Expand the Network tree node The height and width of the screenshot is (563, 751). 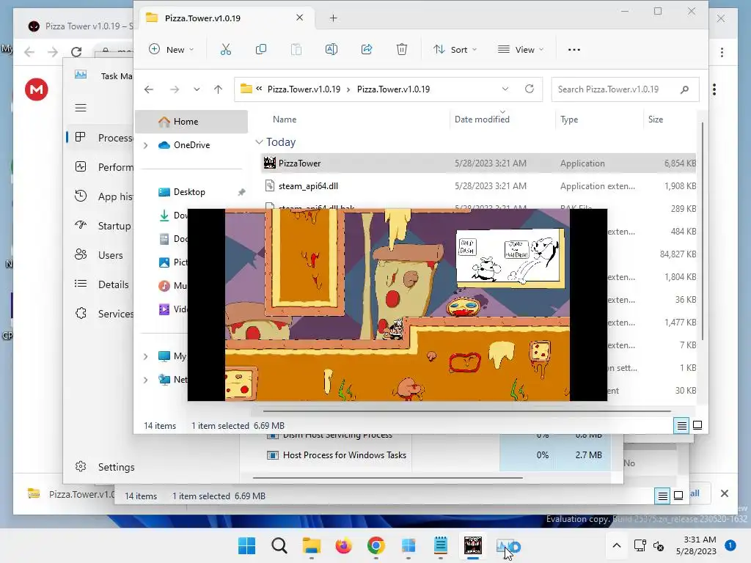[146, 380]
